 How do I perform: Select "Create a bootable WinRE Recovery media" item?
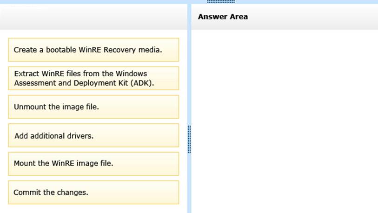click(93, 50)
